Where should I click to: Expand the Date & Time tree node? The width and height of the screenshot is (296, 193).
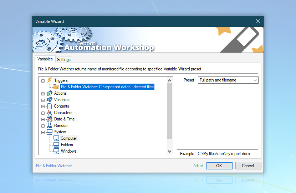pyautogui.click(x=43, y=119)
